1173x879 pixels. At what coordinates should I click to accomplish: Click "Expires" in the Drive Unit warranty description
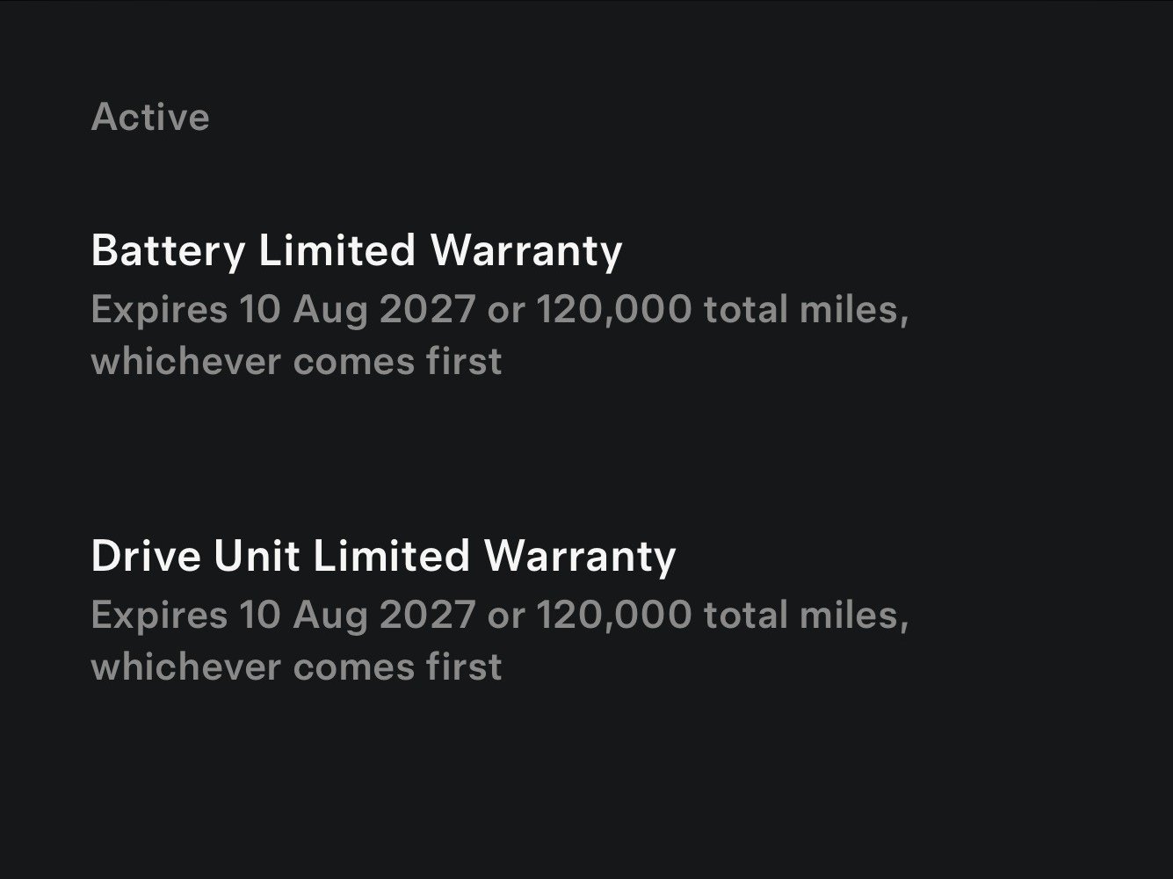coord(159,615)
